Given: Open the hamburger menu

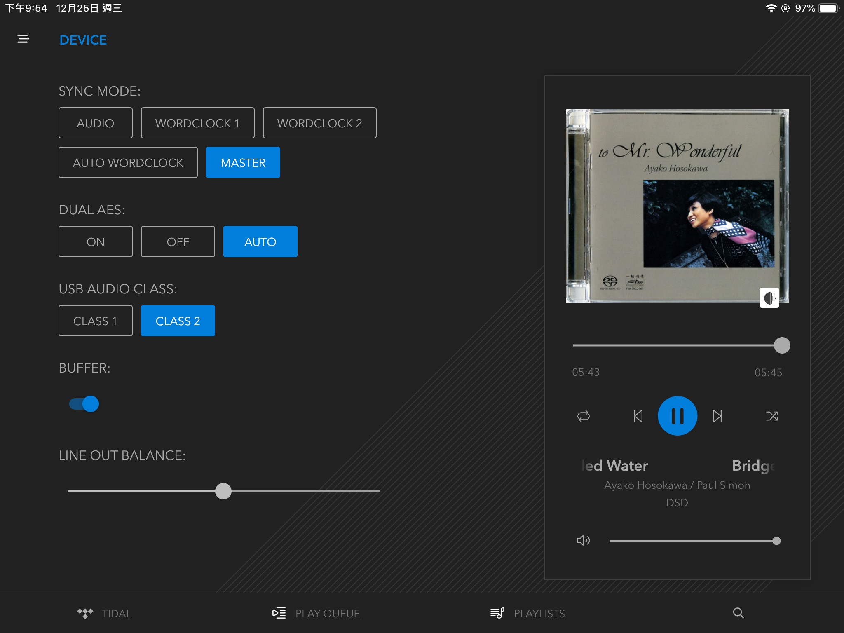Looking at the screenshot, I should point(23,39).
